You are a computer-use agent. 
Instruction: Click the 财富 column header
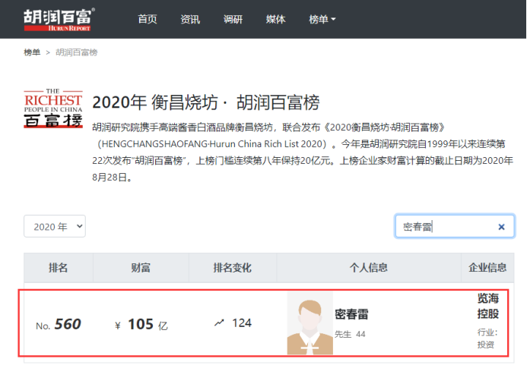pos(141,268)
